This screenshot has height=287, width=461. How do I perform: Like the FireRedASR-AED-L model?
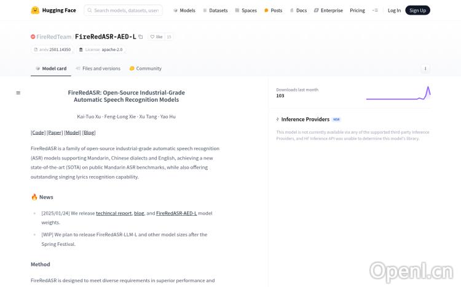pos(157,37)
